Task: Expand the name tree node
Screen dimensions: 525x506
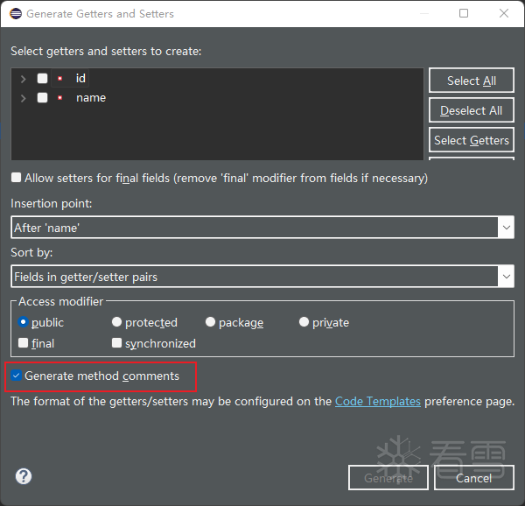Action: 24,98
